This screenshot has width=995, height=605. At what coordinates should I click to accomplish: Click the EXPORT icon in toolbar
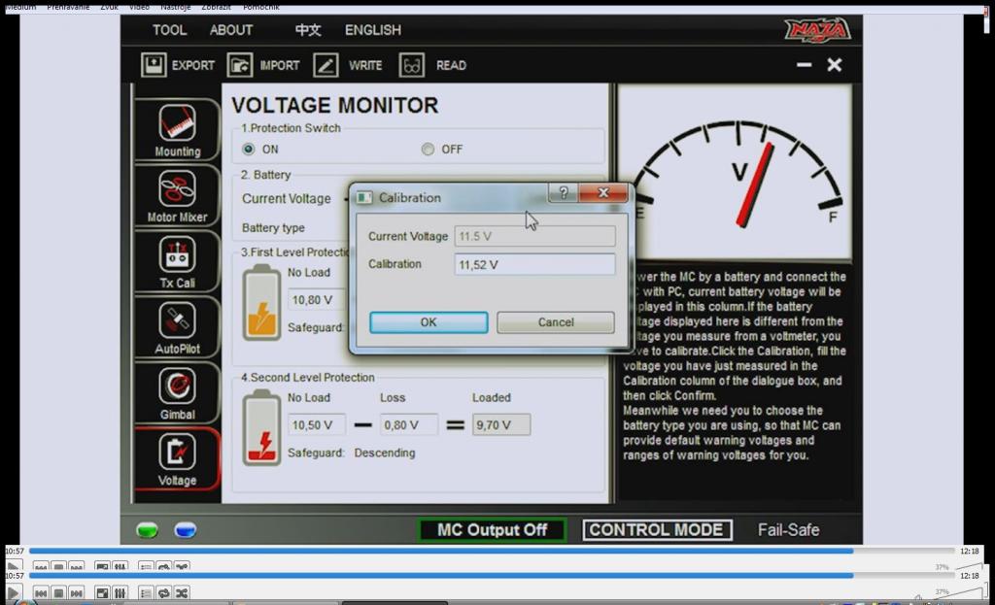(154, 65)
